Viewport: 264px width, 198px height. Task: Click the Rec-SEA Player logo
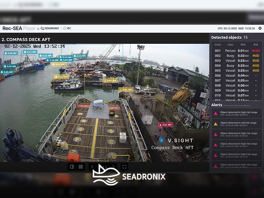[x=19, y=28]
